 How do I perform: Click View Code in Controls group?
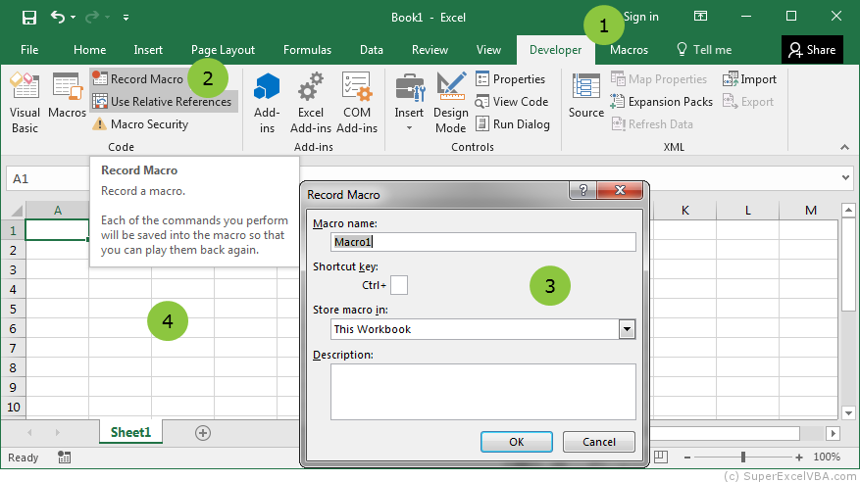[512, 102]
